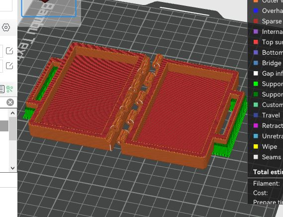The image size is (283, 217).
Task: Toggle Gap infill line type in legend
Action: 269,73
